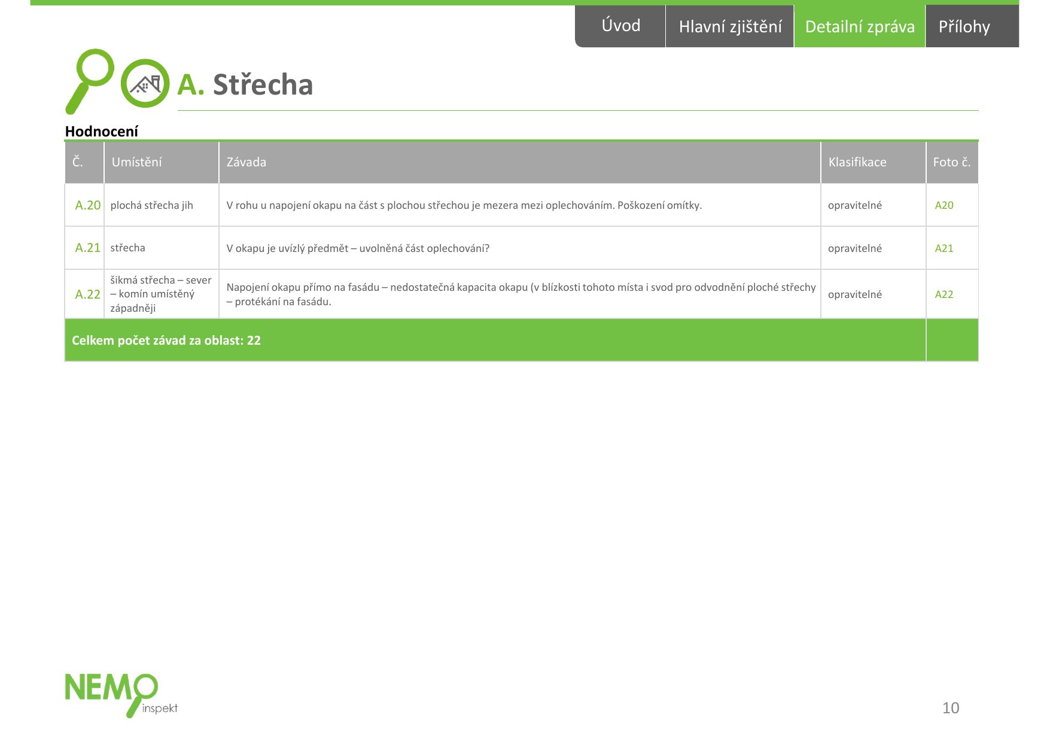
Task: Click the Umístění column header
Action: click(162, 162)
